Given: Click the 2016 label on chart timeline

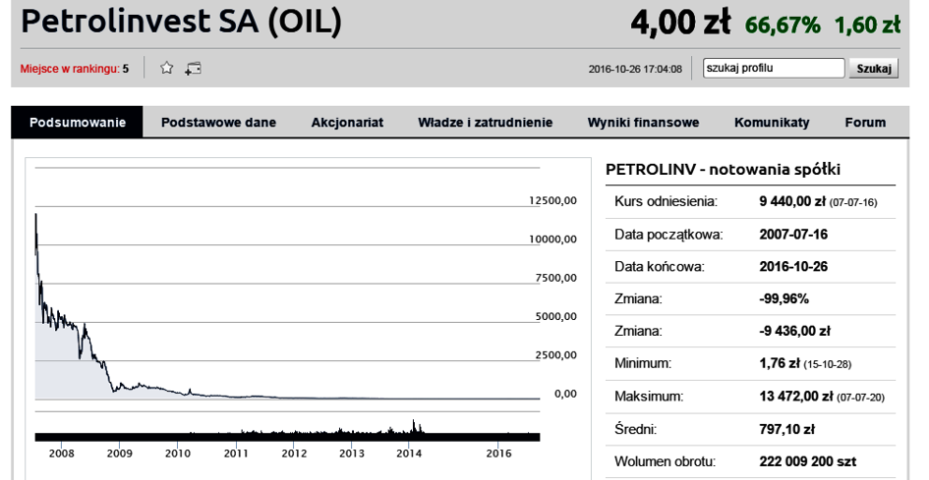Looking at the screenshot, I should point(499,453).
